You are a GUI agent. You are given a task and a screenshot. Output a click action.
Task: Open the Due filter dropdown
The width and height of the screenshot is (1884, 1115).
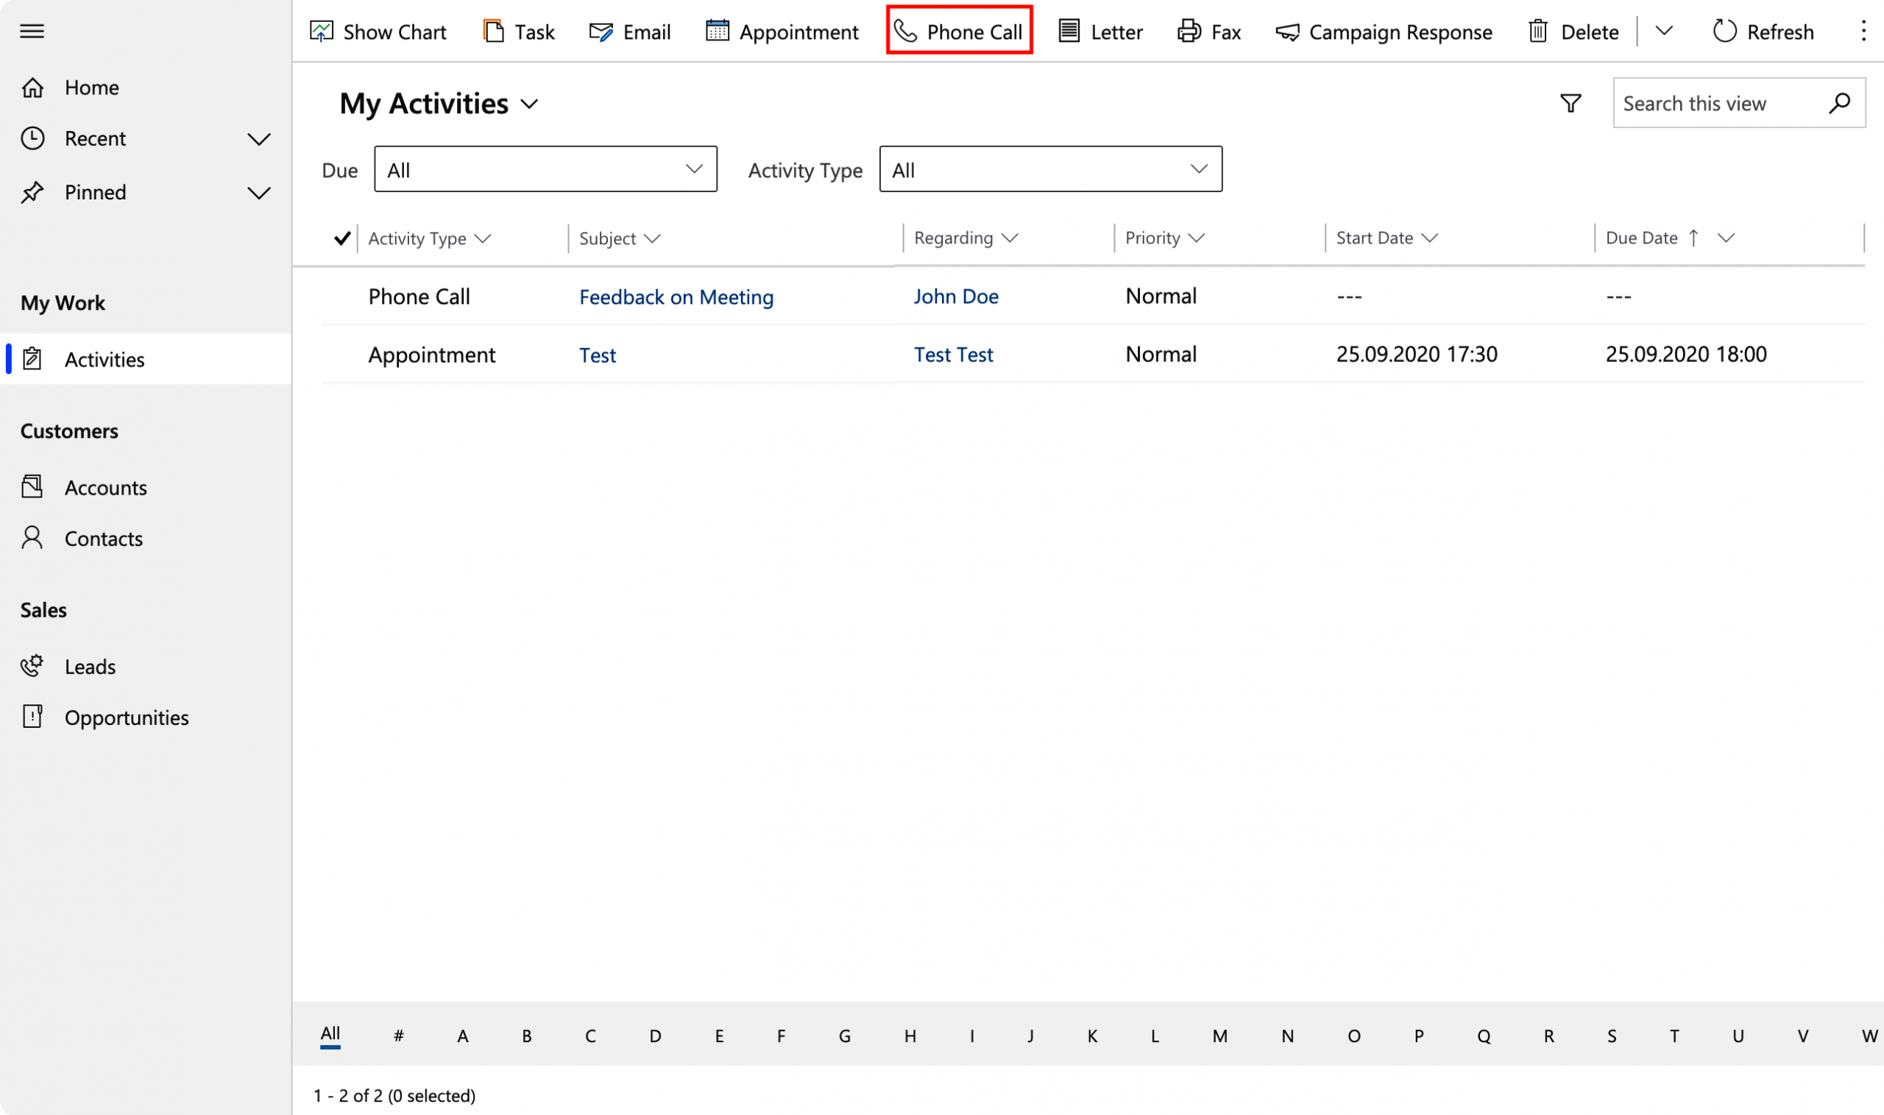[x=545, y=169]
